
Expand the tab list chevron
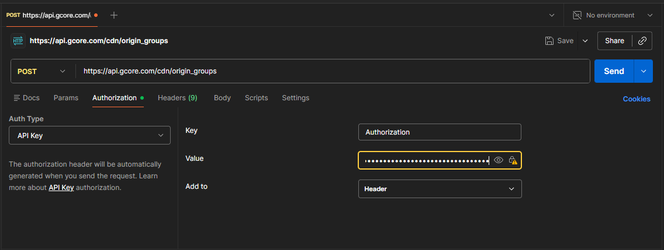point(552,15)
